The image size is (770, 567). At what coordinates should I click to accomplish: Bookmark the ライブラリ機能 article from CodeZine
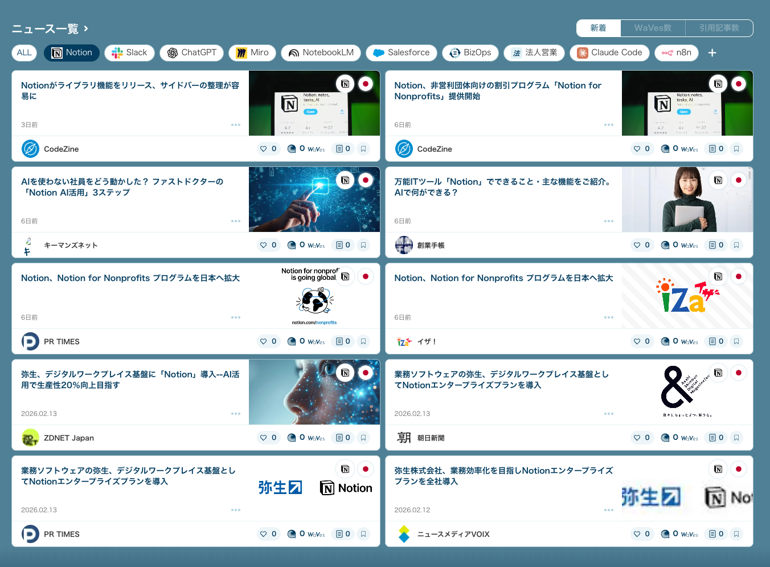click(363, 149)
